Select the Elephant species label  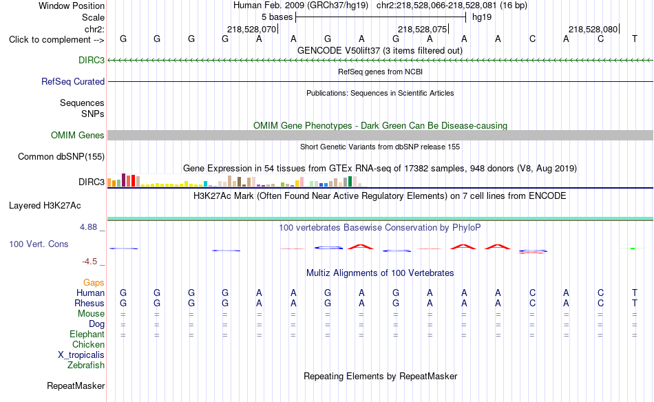coord(87,334)
